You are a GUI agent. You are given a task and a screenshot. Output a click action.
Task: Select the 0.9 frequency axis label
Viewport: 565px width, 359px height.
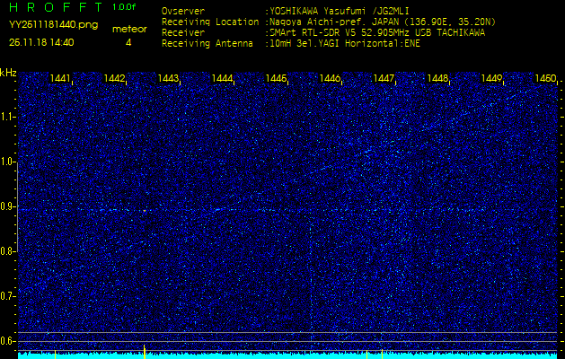tap(8, 206)
